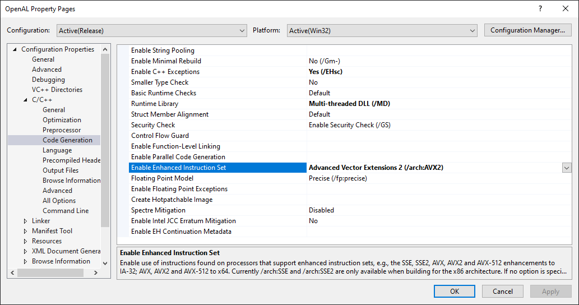Select the Enable Minimal Rebuild property
The height and width of the screenshot is (305, 579).
166,61
